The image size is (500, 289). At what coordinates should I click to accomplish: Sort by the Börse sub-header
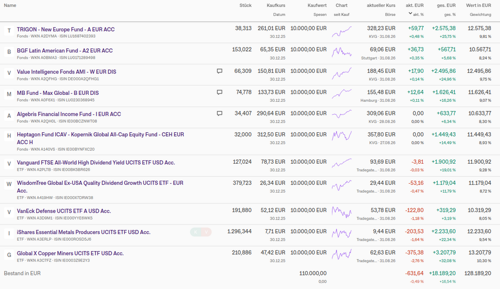coord(390,14)
